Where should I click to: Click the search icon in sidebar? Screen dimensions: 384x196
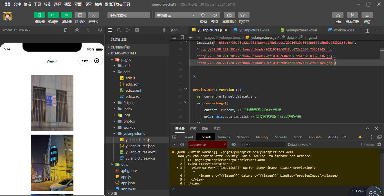click(119, 30)
